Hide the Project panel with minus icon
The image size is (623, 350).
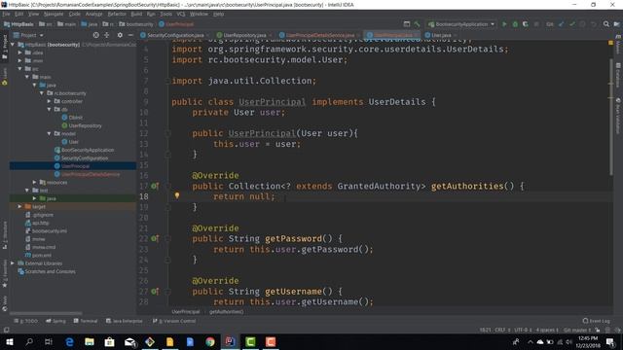[x=130, y=35]
